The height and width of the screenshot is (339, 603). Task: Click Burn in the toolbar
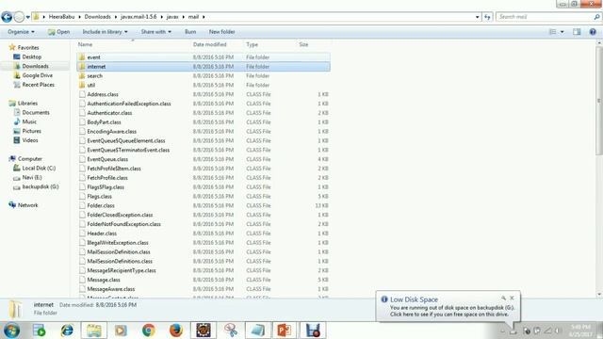(x=190, y=32)
